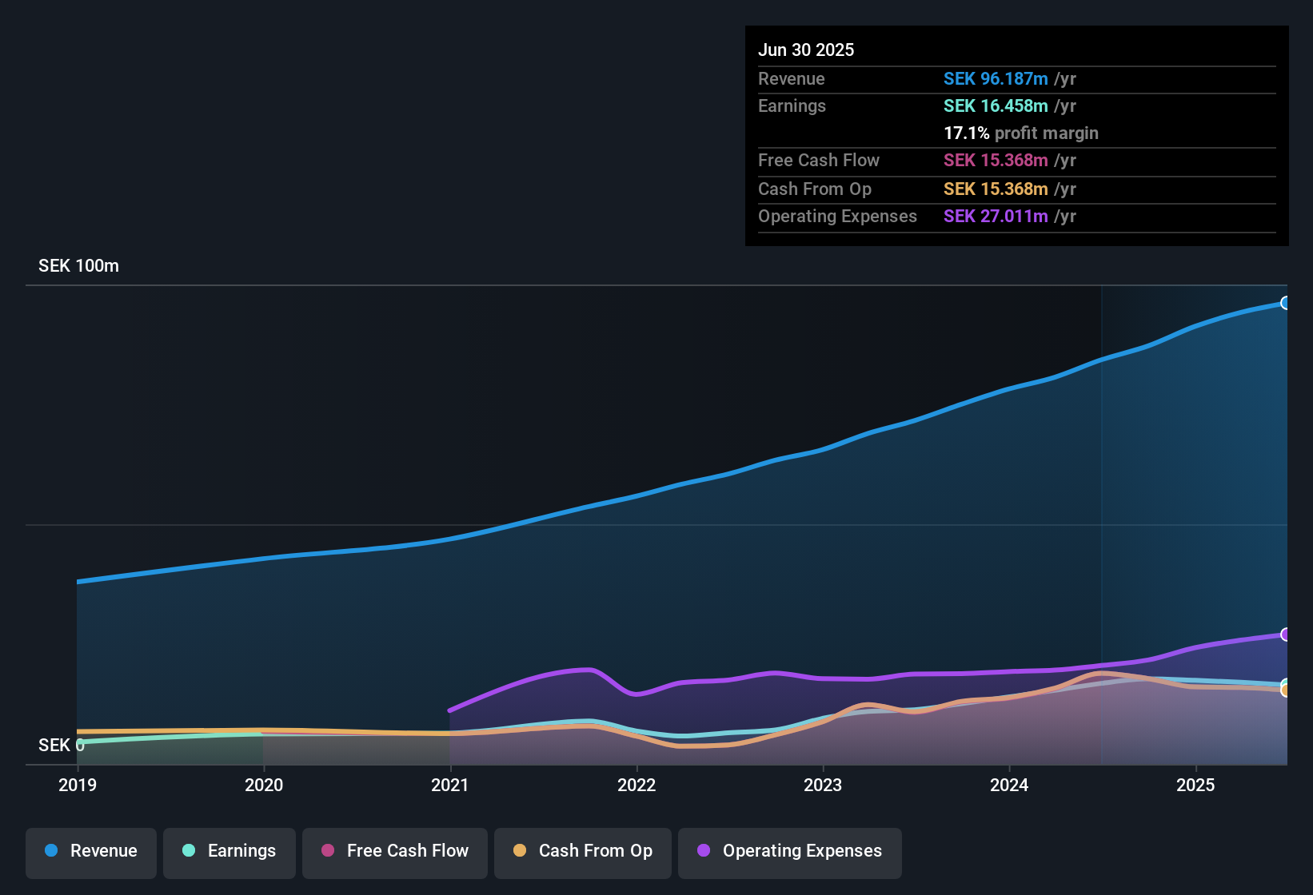Click the blue Revenue legend dot

tap(51, 851)
